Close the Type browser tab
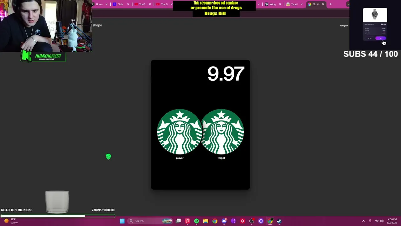Screen dimensions: 401x226 [x=301, y=4]
